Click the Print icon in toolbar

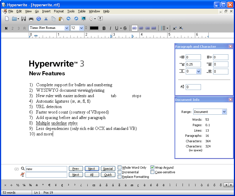31,19
